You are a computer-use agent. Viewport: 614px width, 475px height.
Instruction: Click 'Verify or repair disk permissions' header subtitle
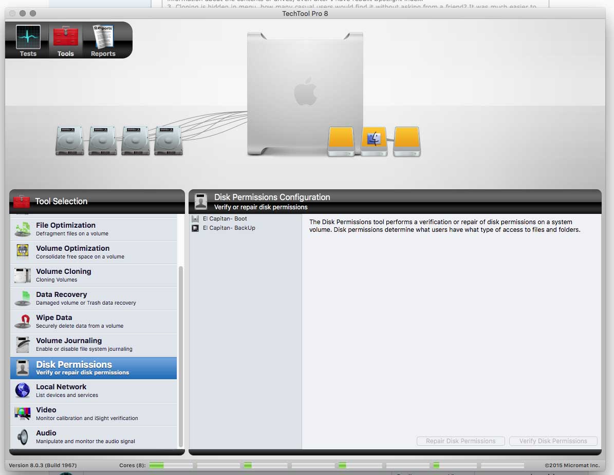[261, 207]
